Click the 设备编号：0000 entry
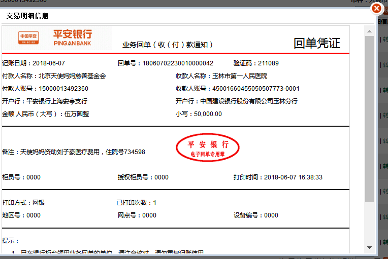 coord(256,215)
